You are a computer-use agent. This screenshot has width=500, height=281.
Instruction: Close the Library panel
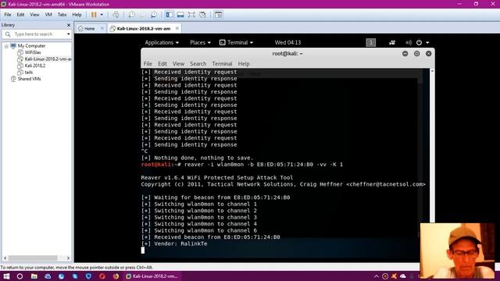click(x=69, y=25)
